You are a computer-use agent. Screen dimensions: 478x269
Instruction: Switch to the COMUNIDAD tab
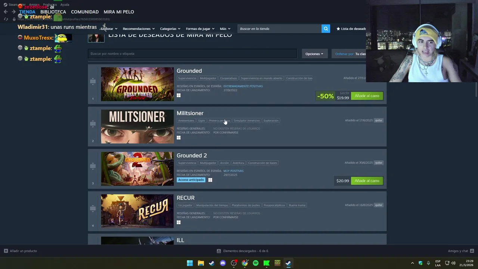(85, 12)
